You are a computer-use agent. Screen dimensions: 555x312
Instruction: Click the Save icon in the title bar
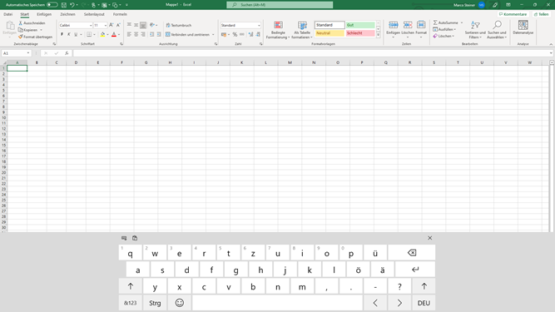coord(64,5)
